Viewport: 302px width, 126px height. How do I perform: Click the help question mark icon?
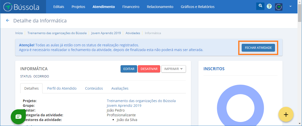269,6
